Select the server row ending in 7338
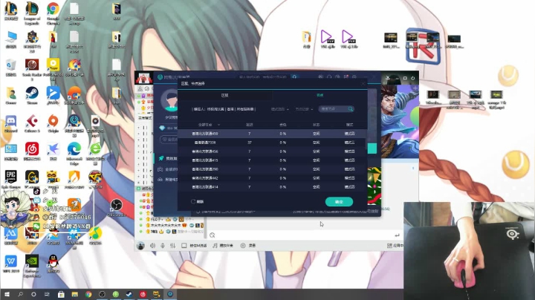The height and width of the screenshot is (300, 535). pyautogui.click(x=272, y=143)
